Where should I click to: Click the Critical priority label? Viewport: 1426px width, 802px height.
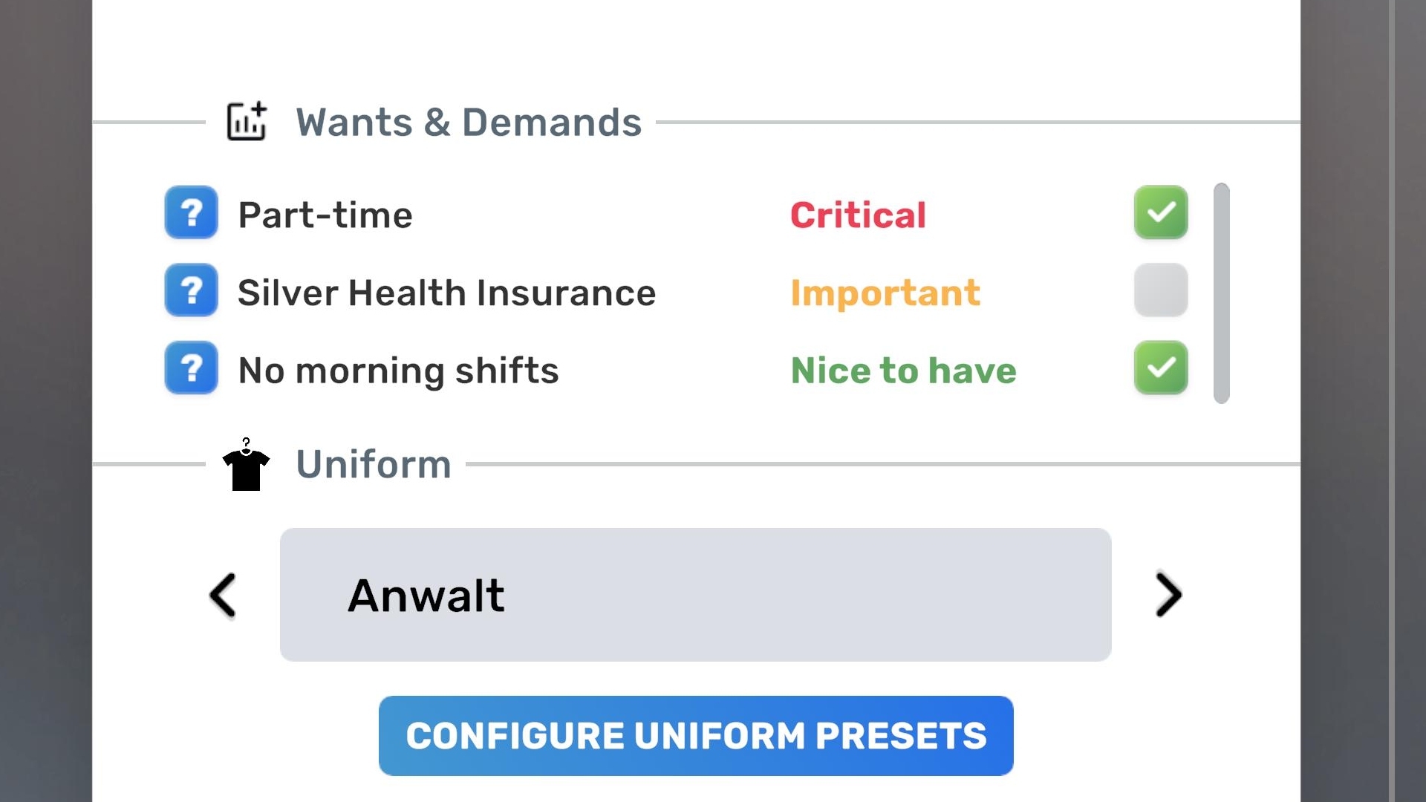point(858,215)
